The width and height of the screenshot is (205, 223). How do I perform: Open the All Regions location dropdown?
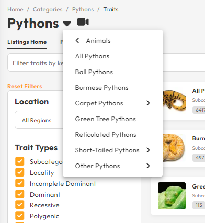(x=39, y=120)
